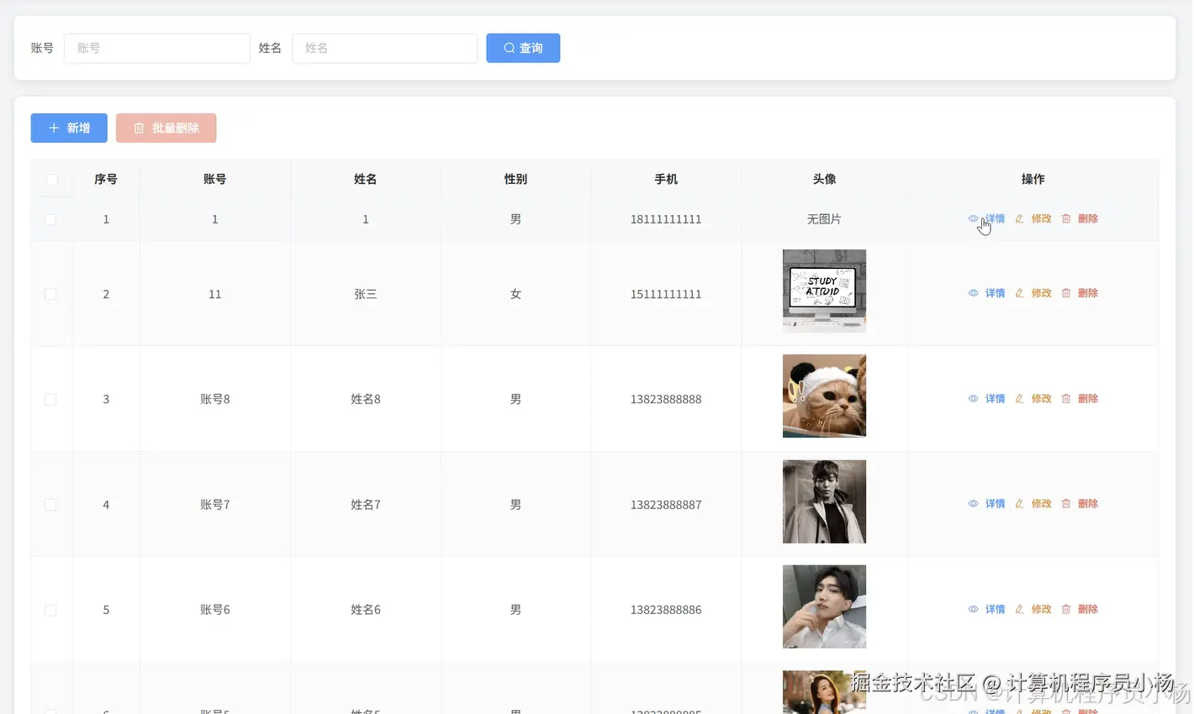Check the checkbox for row 账号6
The width and height of the screenshot is (1194, 714).
pyautogui.click(x=50, y=610)
